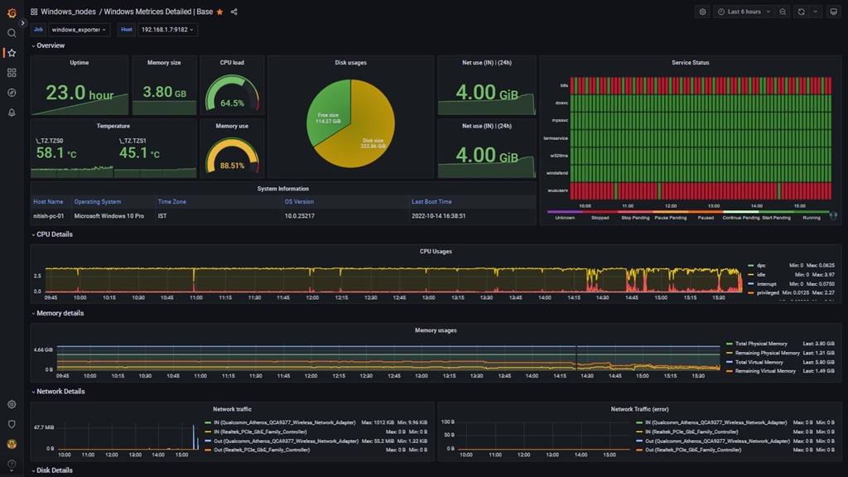Click the zoom out time range icon
This screenshot has width=848, height=477.
783,12
